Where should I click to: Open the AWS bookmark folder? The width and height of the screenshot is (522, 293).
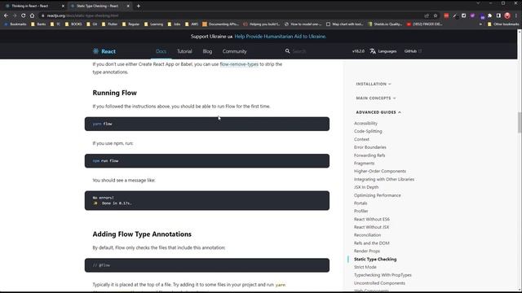[192, 24]
